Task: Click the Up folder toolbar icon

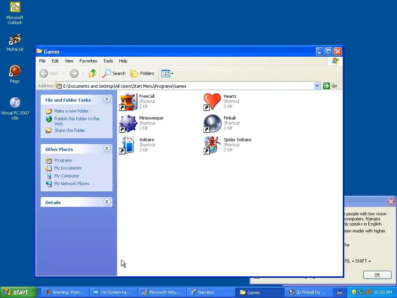Action: 93,73
